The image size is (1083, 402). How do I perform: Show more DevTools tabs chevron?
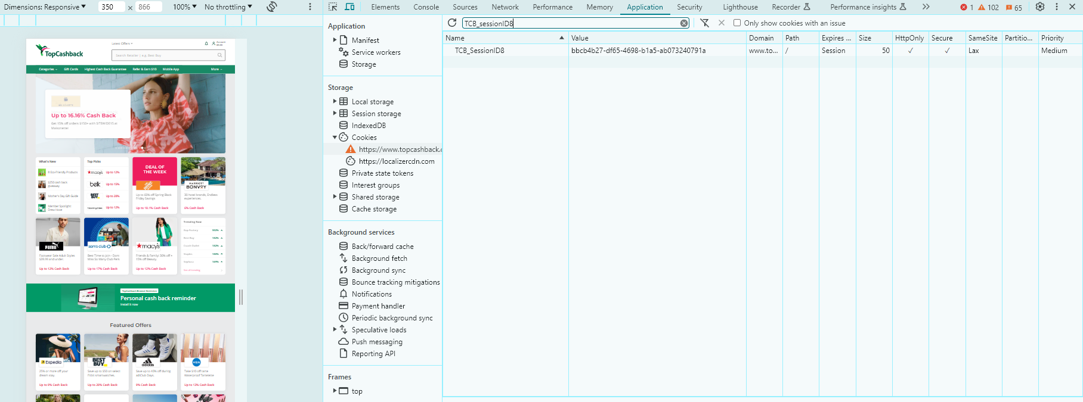coord(926,7)
